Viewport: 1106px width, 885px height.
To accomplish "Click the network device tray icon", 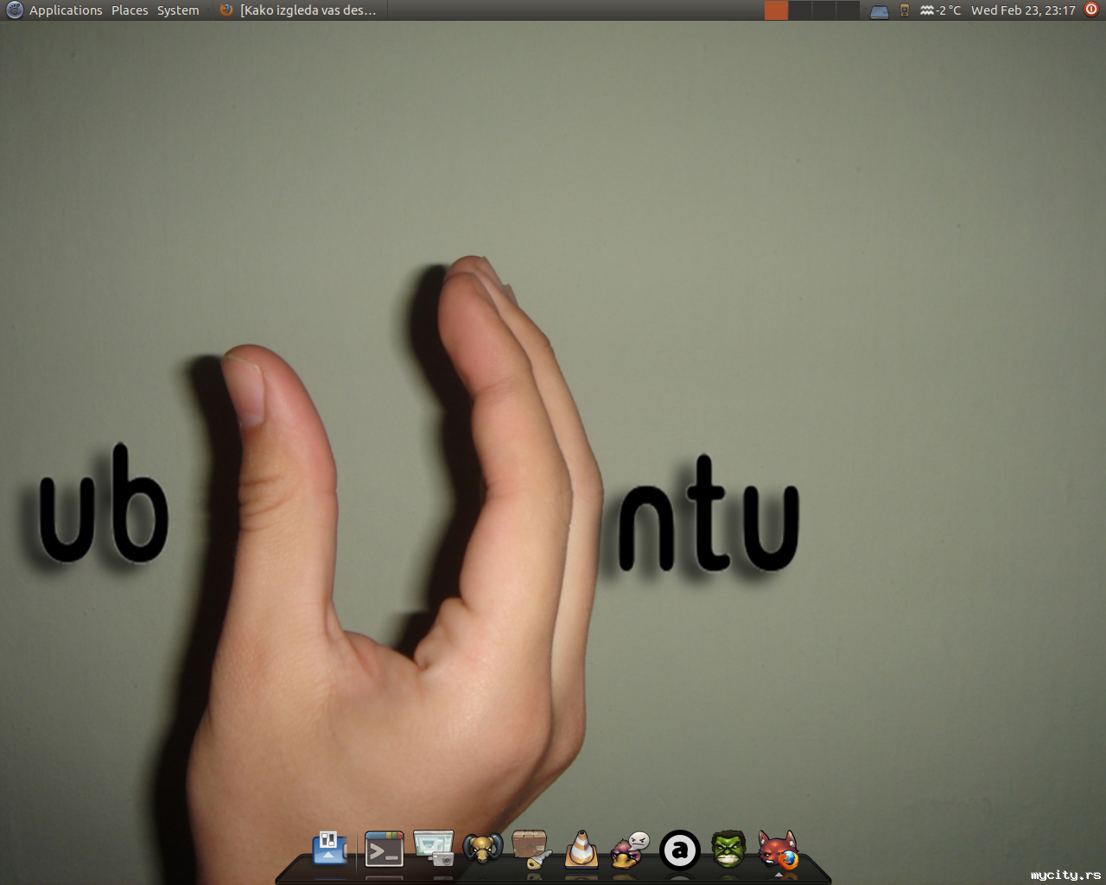I will coord(880,11).
